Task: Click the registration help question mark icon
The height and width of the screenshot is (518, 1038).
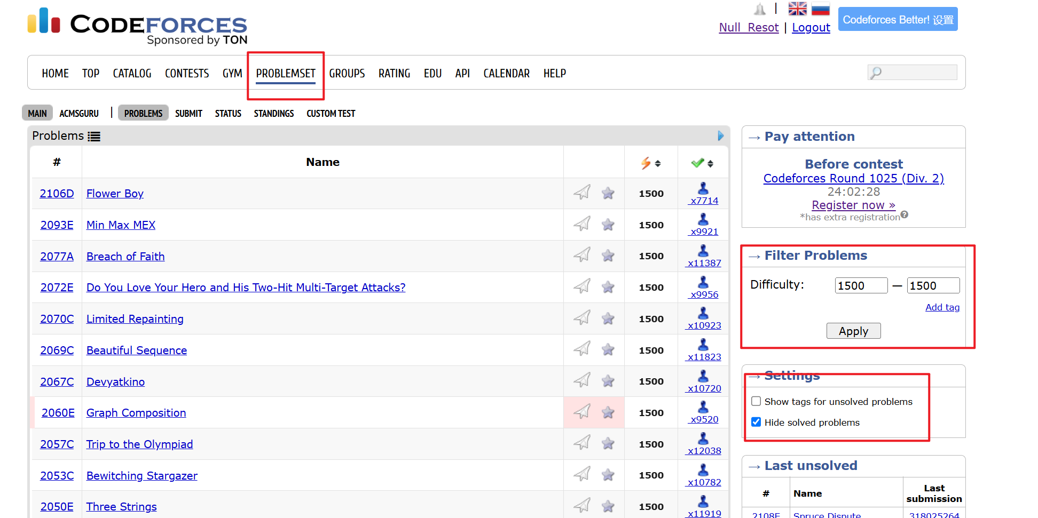Action: point(904,215)
